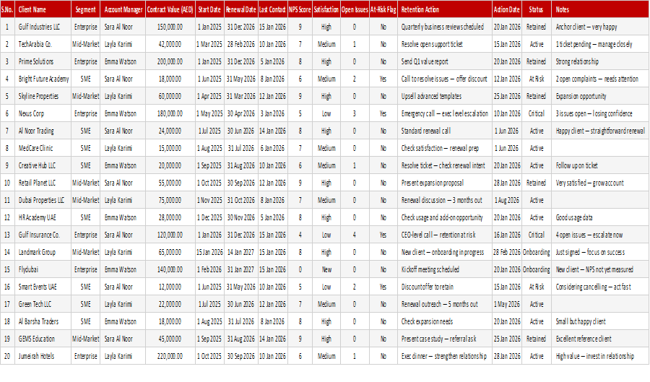Screen dimensions: 650x382
Task: Click the Skyline Properties client cell
Action: click(x=43, y=96)
